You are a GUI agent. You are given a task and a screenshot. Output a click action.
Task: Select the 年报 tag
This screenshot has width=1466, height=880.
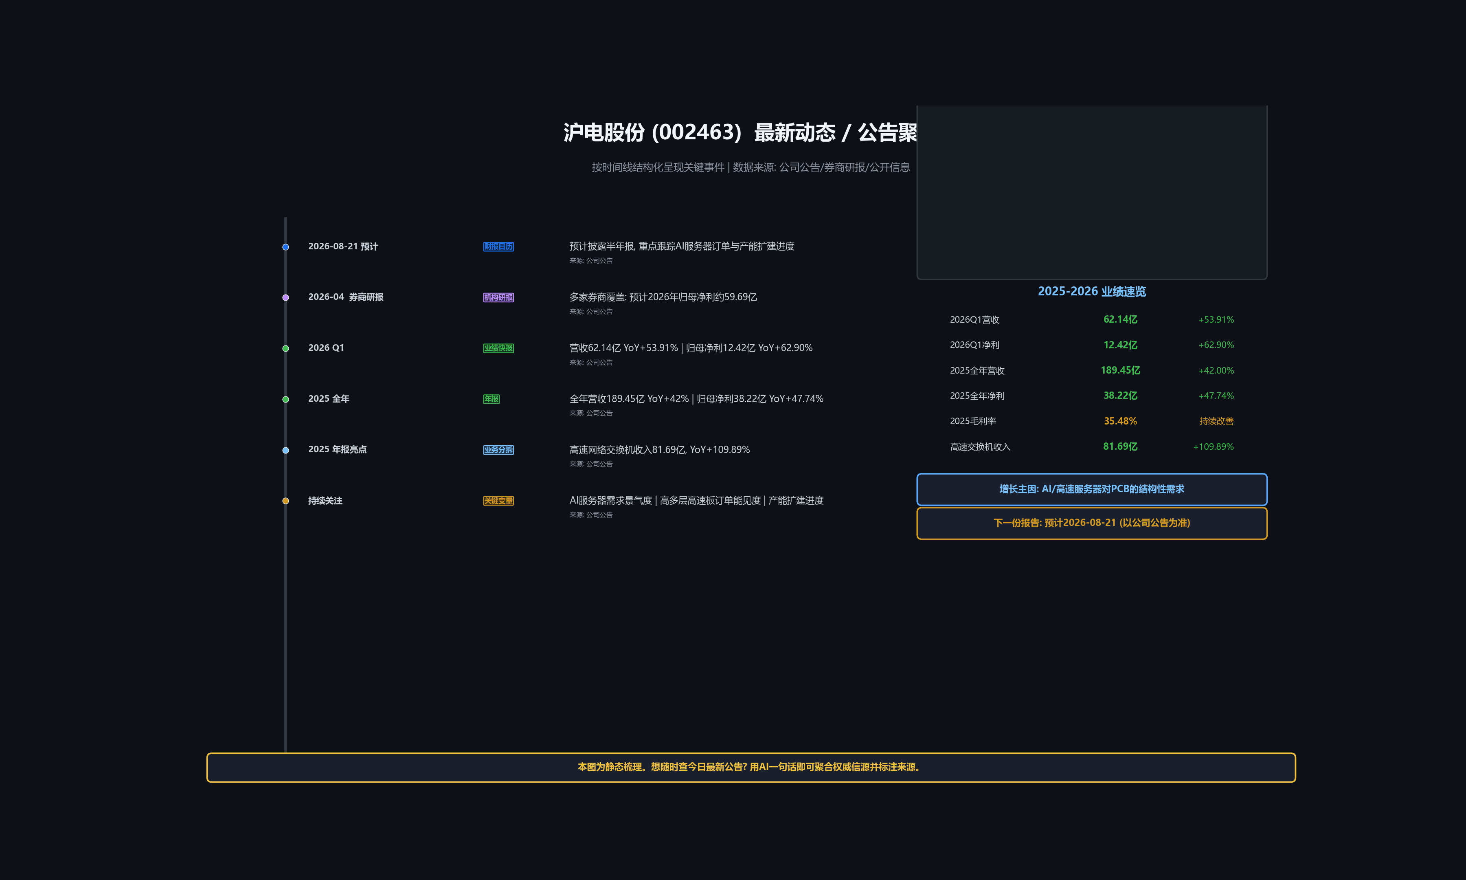click(491, 399)
